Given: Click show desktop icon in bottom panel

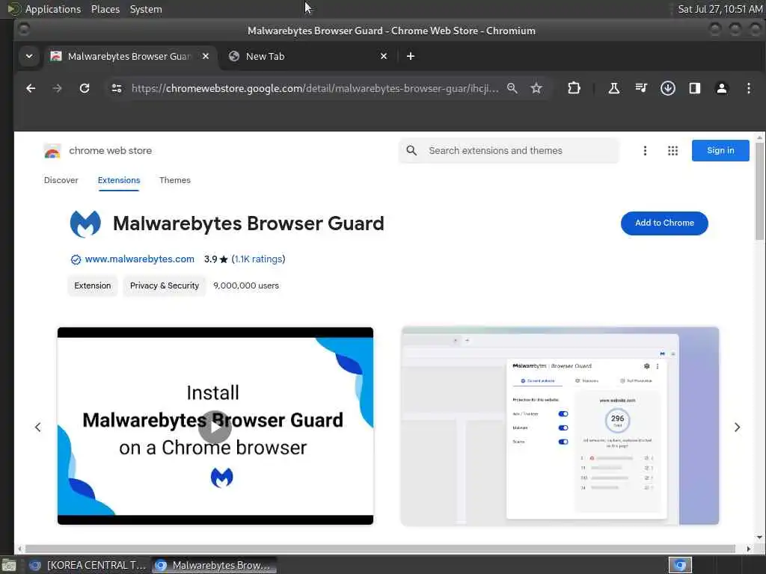Looking at the screenshot, I should [9, 566].
